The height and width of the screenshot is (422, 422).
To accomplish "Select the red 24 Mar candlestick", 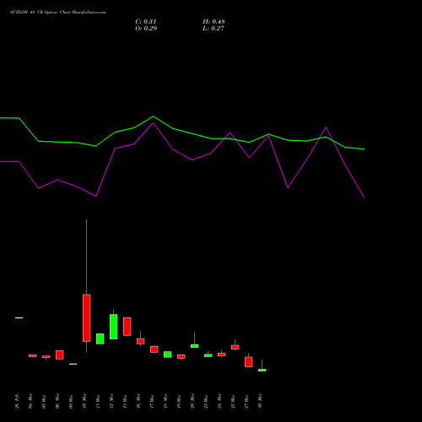I will 222,354.
